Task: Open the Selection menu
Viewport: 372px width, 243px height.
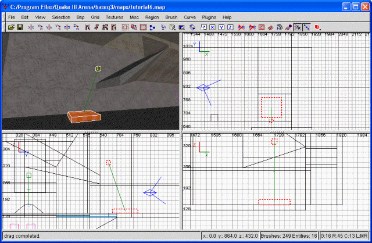Action: tap(61, 17)
